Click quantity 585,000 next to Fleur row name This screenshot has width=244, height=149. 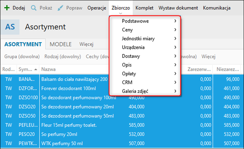(x=137, y=125)
